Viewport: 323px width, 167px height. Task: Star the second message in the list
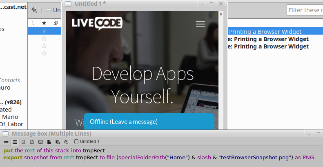[x=44, y=38]
